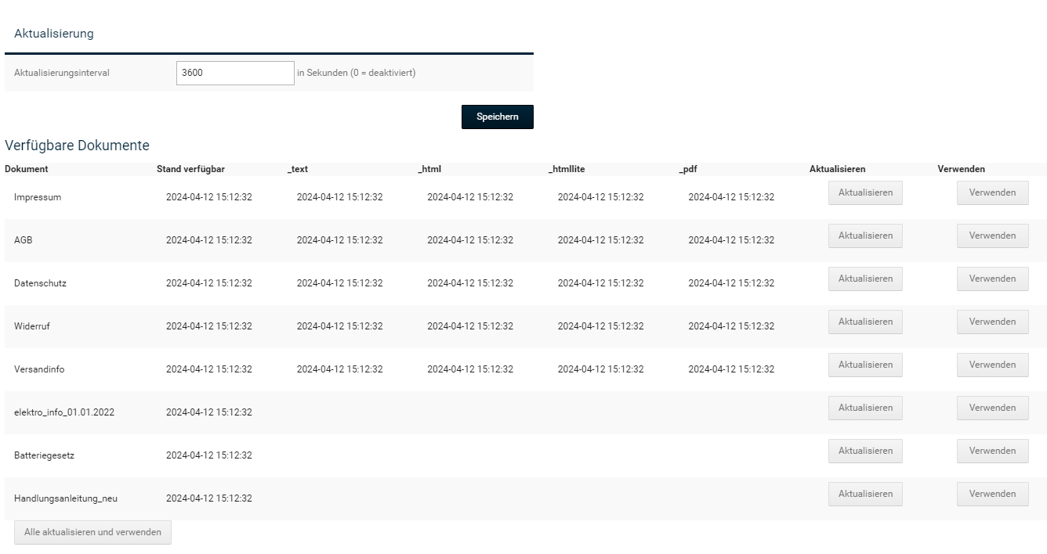
Task: Click Aktualisieren for Batteriegesetz
Action: click(865, 451)
